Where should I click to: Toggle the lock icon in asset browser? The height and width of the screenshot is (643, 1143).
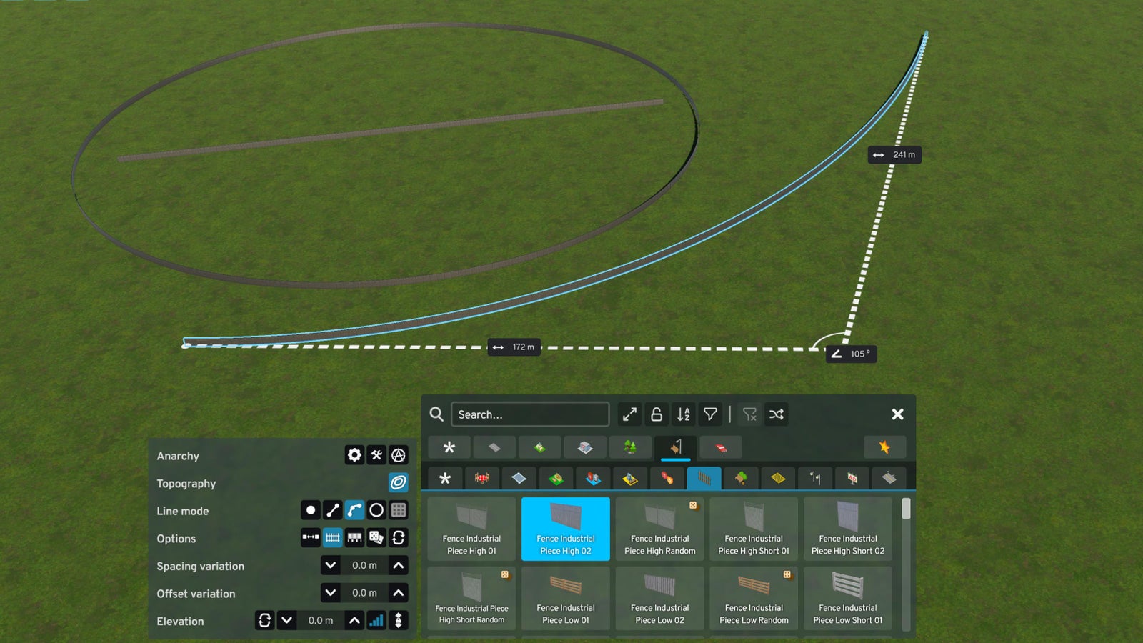(657, 414)
